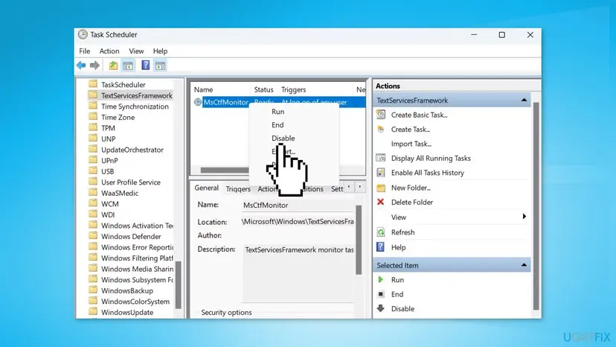Click the Forward arrow in toolbar
The height and width of the screenshot is (347, 616).
tap(94, 66)
